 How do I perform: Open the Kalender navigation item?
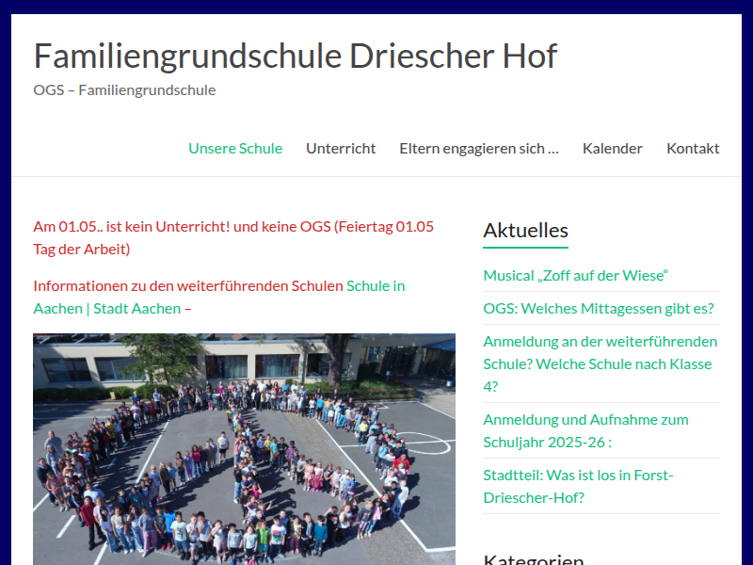[x=613, y=149]
